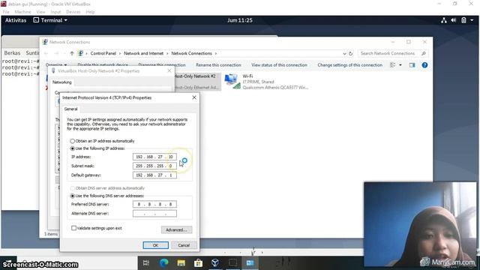Screen dimensions: 480x270
Task: Cancel the IPv4 Properties dialog
Action: (184, 245)
